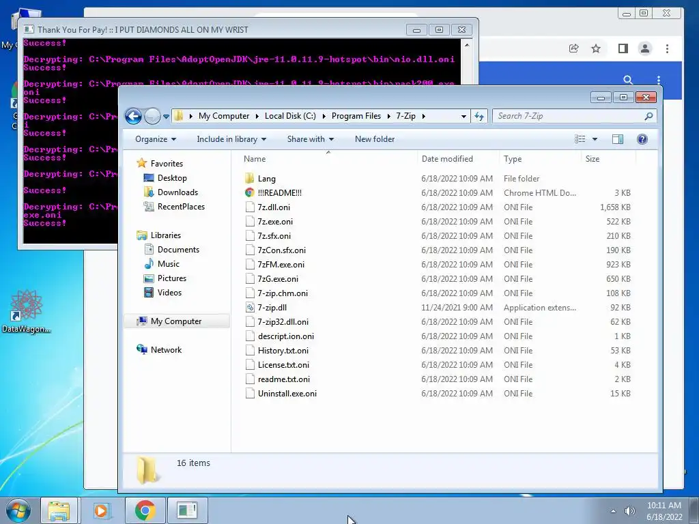Select Favorites in the navigation pane
The height and width of the screenshot is (524, 699).
(167, 164)
